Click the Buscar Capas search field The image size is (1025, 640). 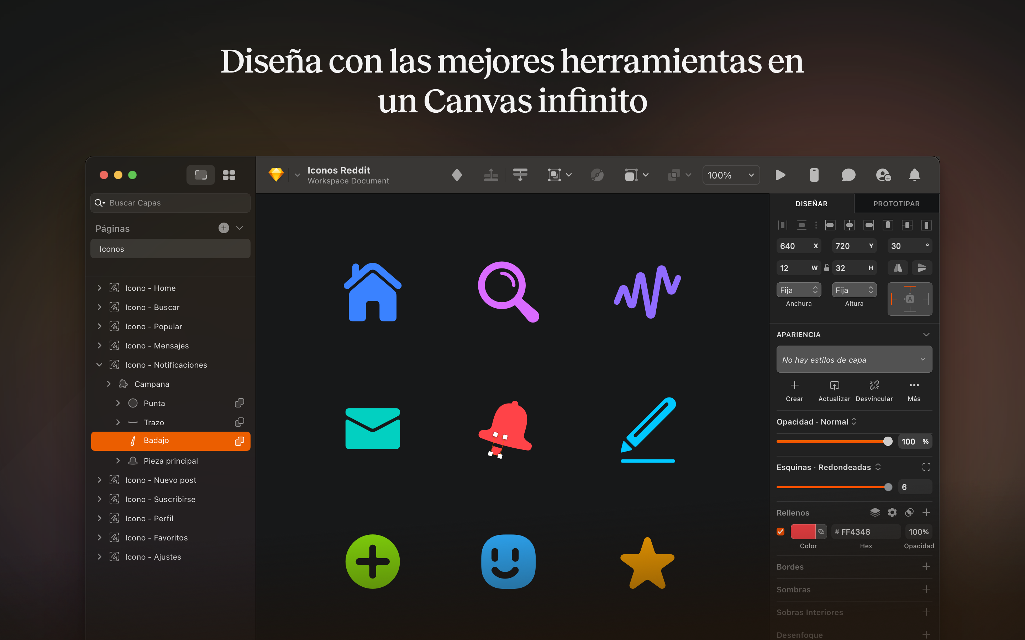(x=170, y=203)
